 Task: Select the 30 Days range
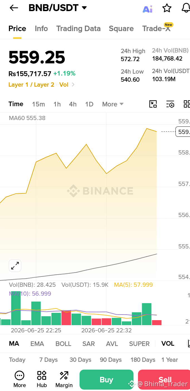click(80, 360)
